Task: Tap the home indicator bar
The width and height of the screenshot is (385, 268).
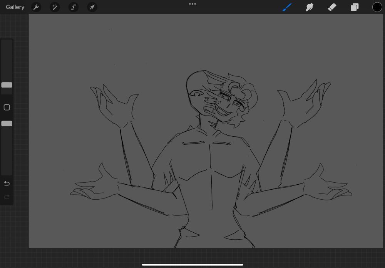Action: (192, 265)
